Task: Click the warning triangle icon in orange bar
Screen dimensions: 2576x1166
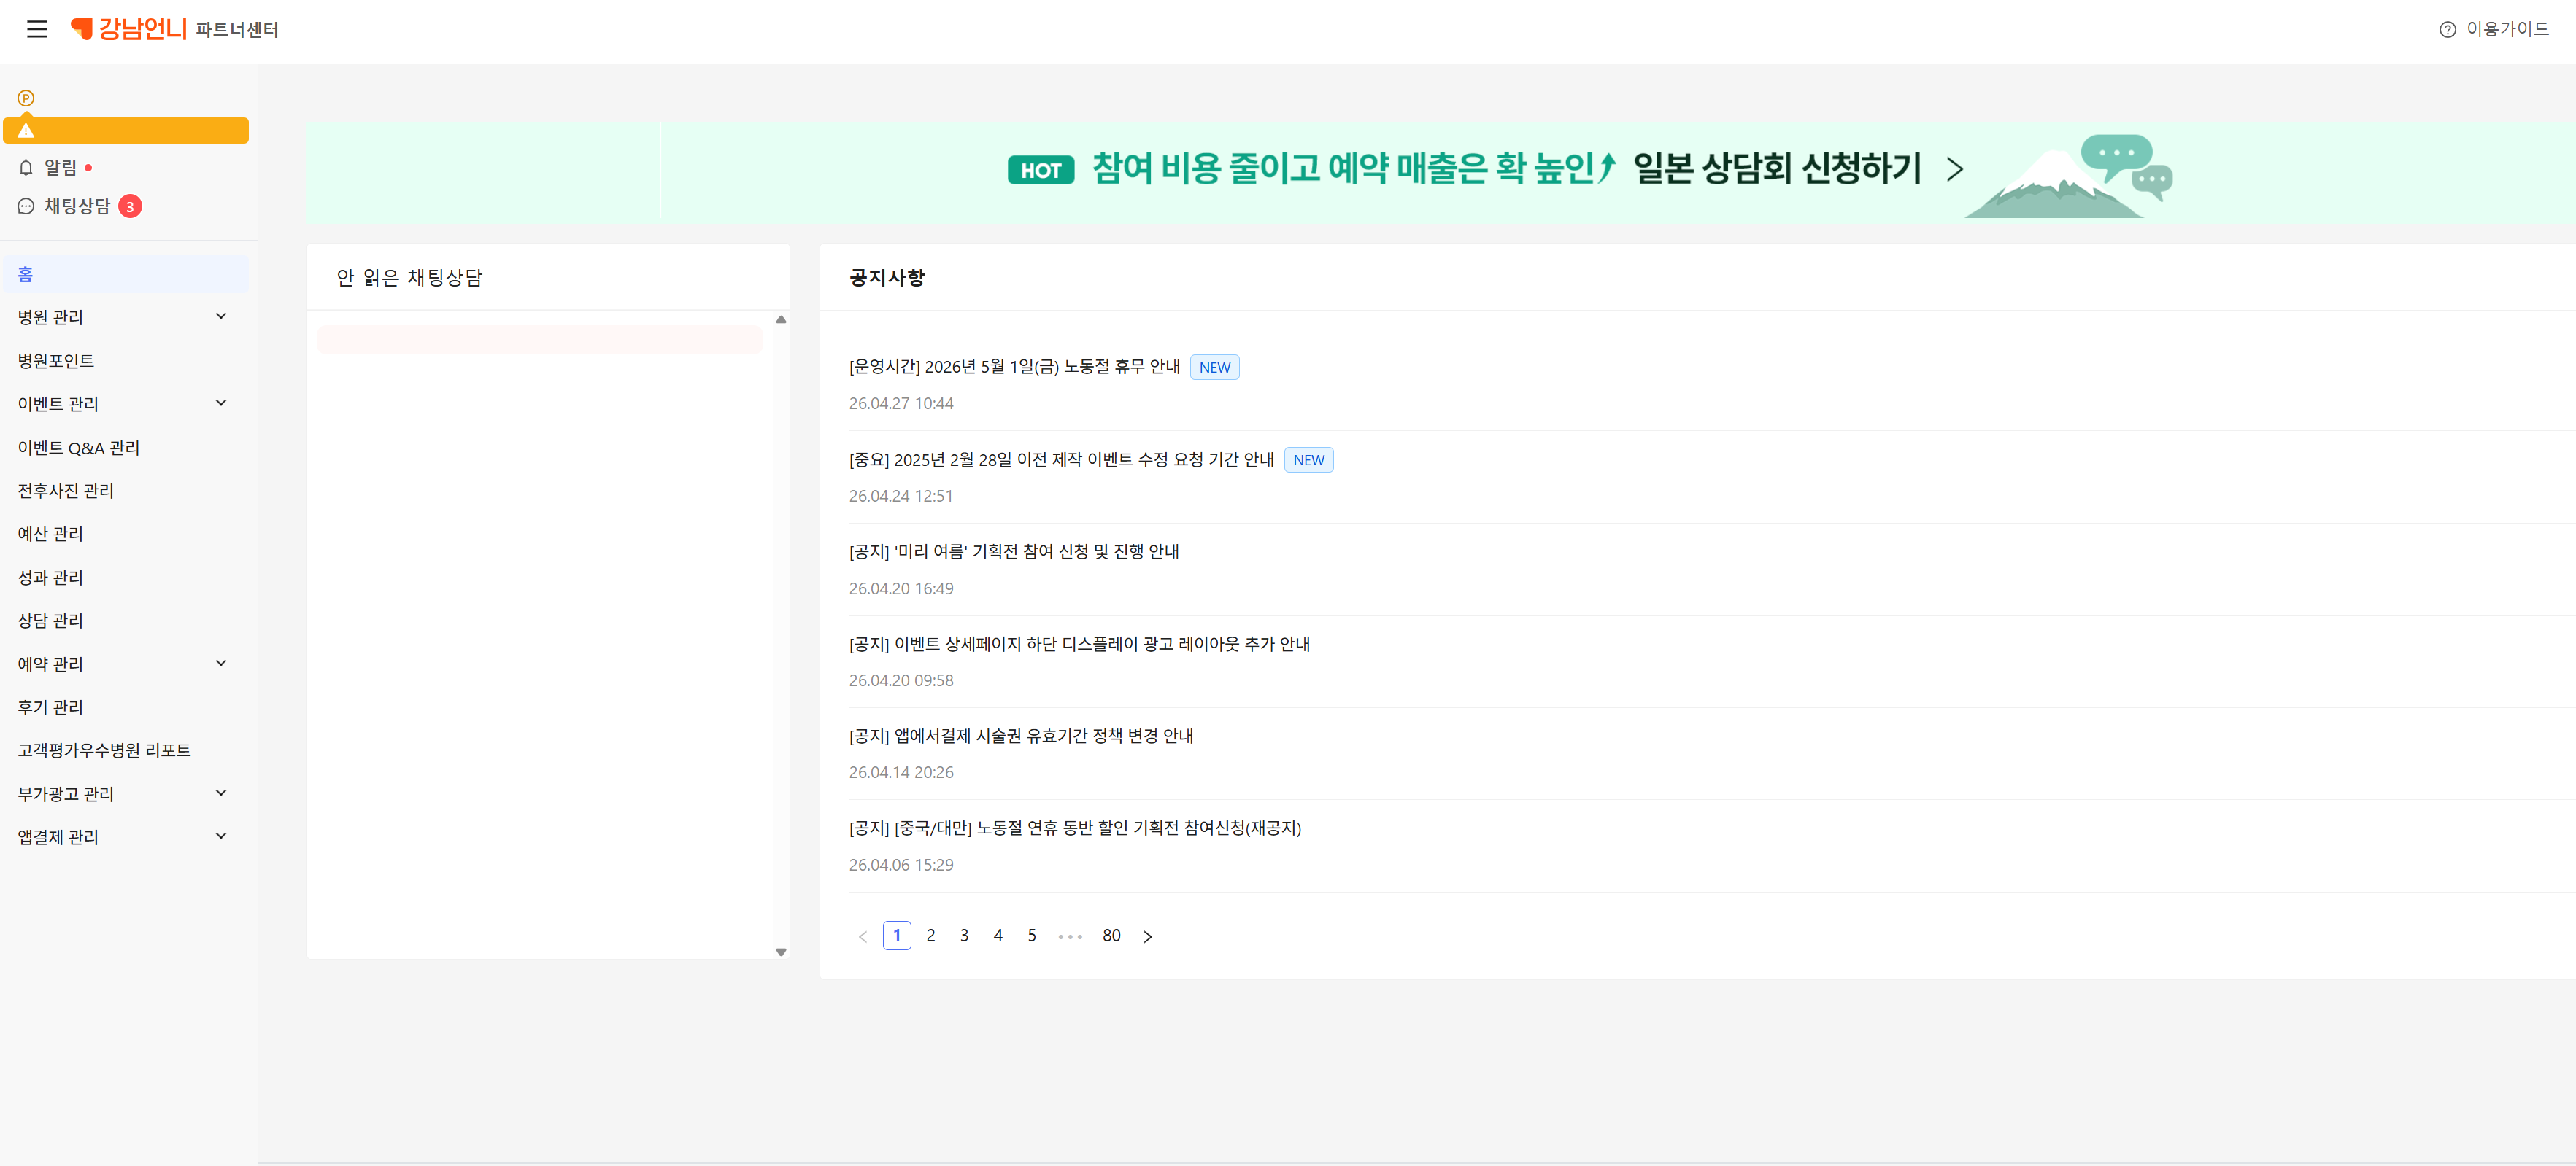Action: point(26,131)
